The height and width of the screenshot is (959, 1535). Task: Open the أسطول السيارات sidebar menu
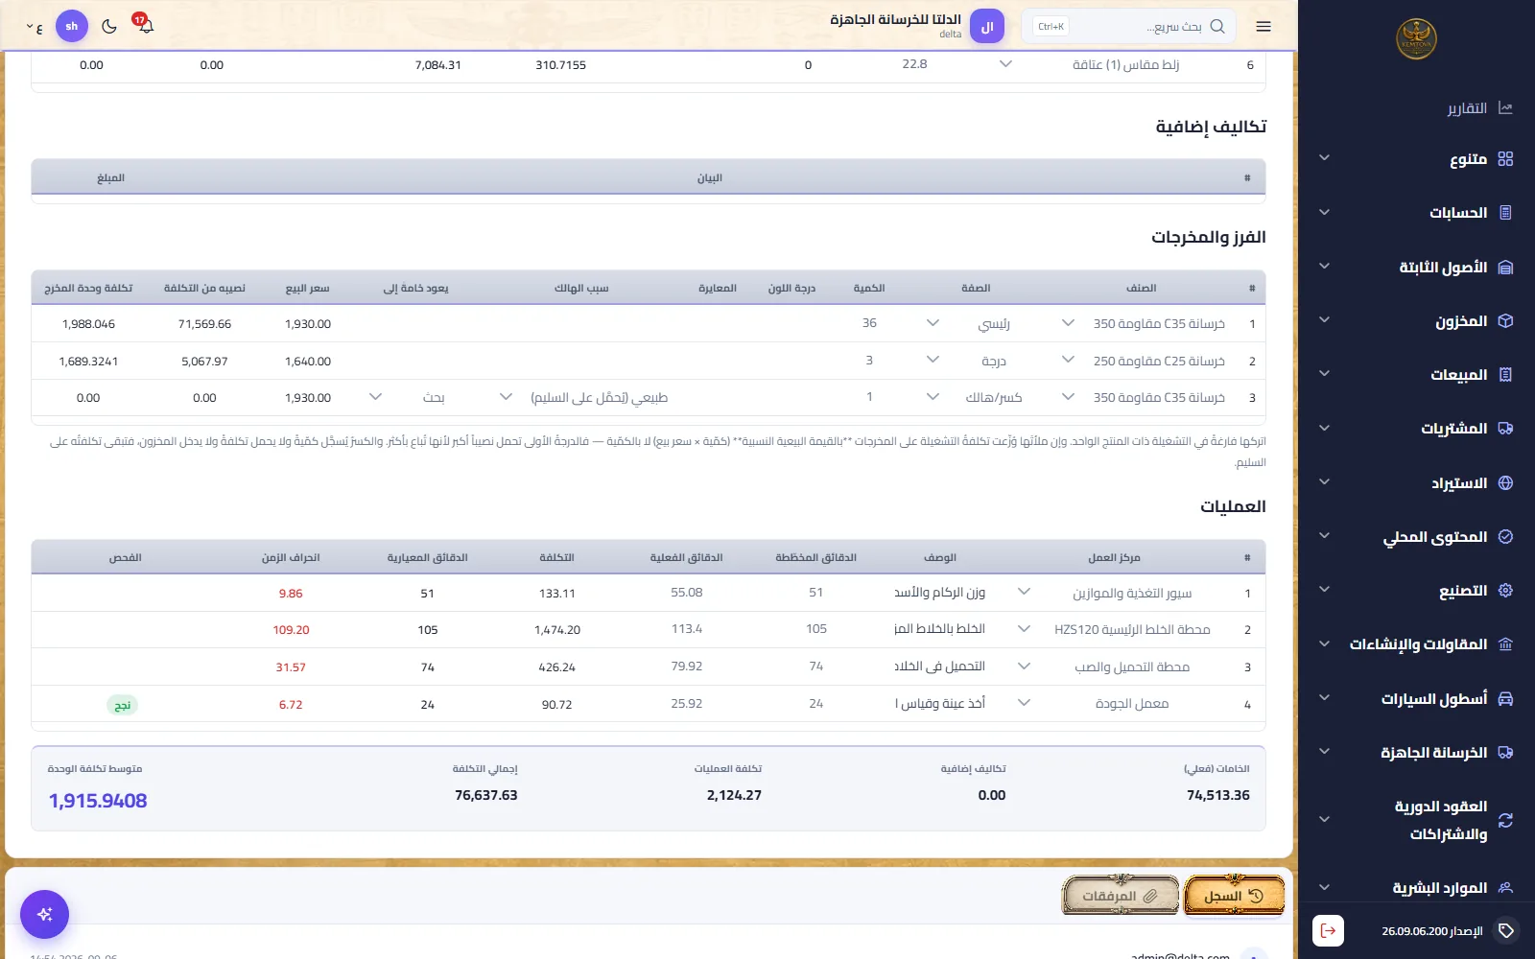1417,699
